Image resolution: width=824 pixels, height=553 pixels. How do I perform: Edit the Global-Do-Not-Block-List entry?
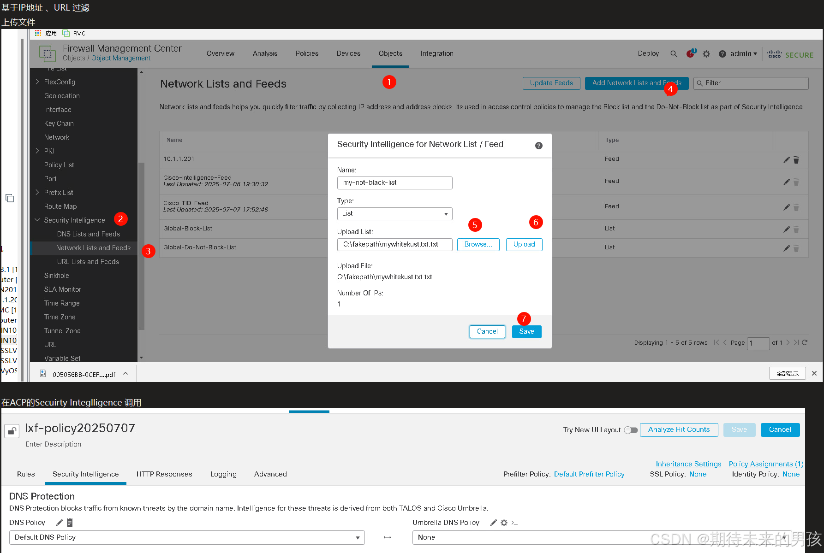point(787,248)
